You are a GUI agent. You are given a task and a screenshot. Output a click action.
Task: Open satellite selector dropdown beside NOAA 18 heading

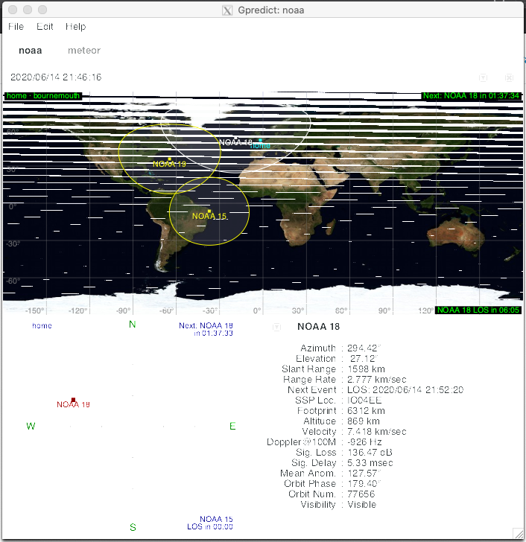(276, 327)
